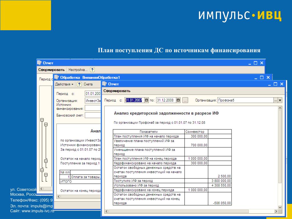Image resolution: width=292 pixels, height=219 pixels.
Task: Click the end date field 31.12.2008
Action: pyautogui.click(x=166, y=100)
